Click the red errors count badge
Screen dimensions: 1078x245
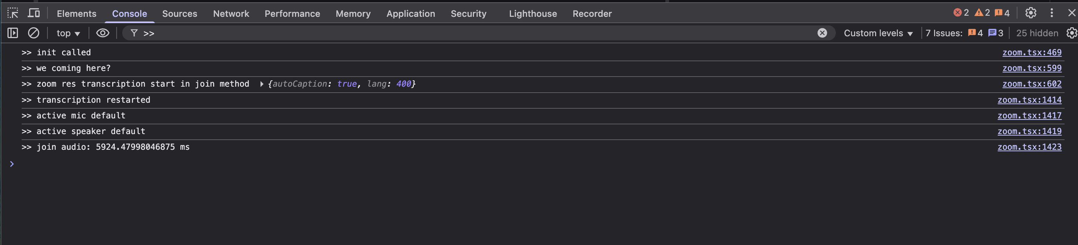point(961,13)
